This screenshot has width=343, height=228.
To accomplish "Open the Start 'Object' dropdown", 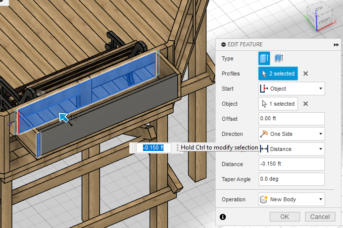I will point(291,89).
